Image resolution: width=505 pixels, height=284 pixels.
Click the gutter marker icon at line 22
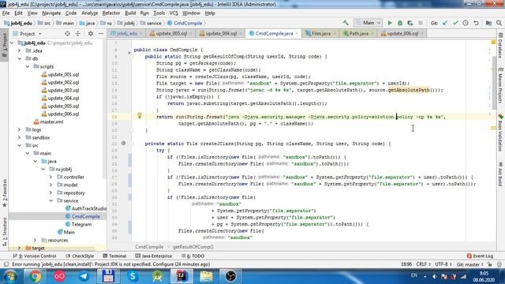pos(123,144)
